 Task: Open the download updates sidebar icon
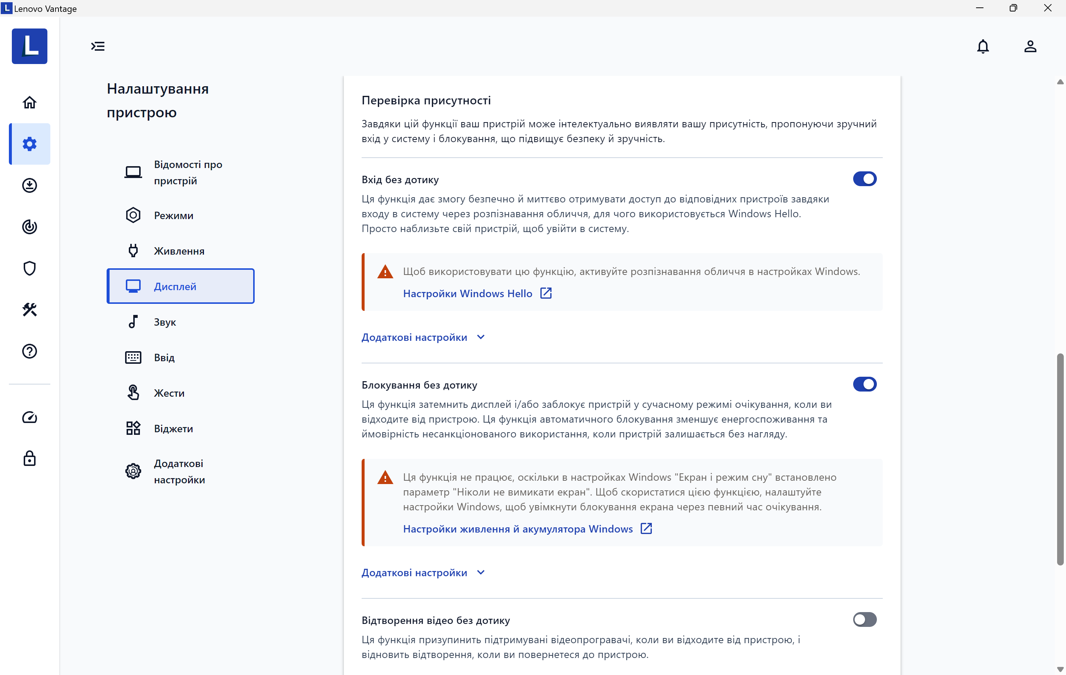[x=29, y=185]
